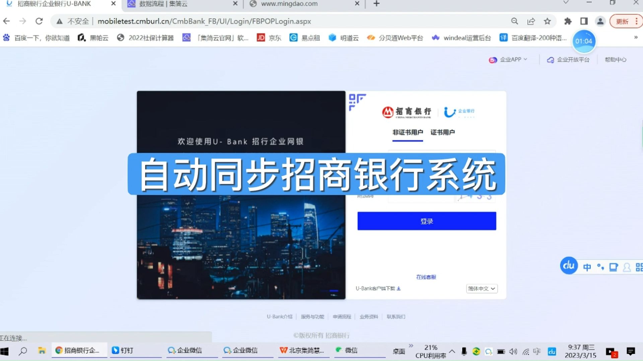Refresh the captcha verification image
Viewport: 643px width, 361px height.
tap(476, 198)
